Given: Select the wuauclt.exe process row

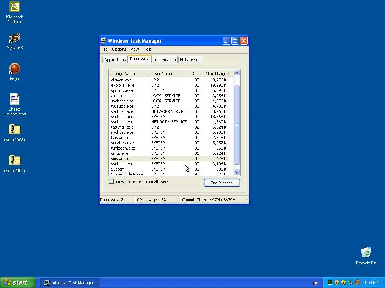Looking at the screenshot, I should coord(169,106).
